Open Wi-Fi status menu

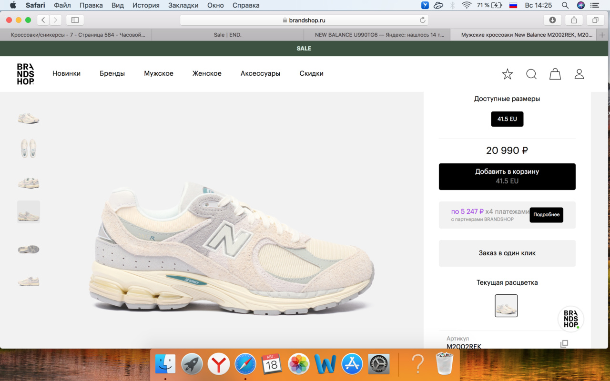tap(467, 5)
